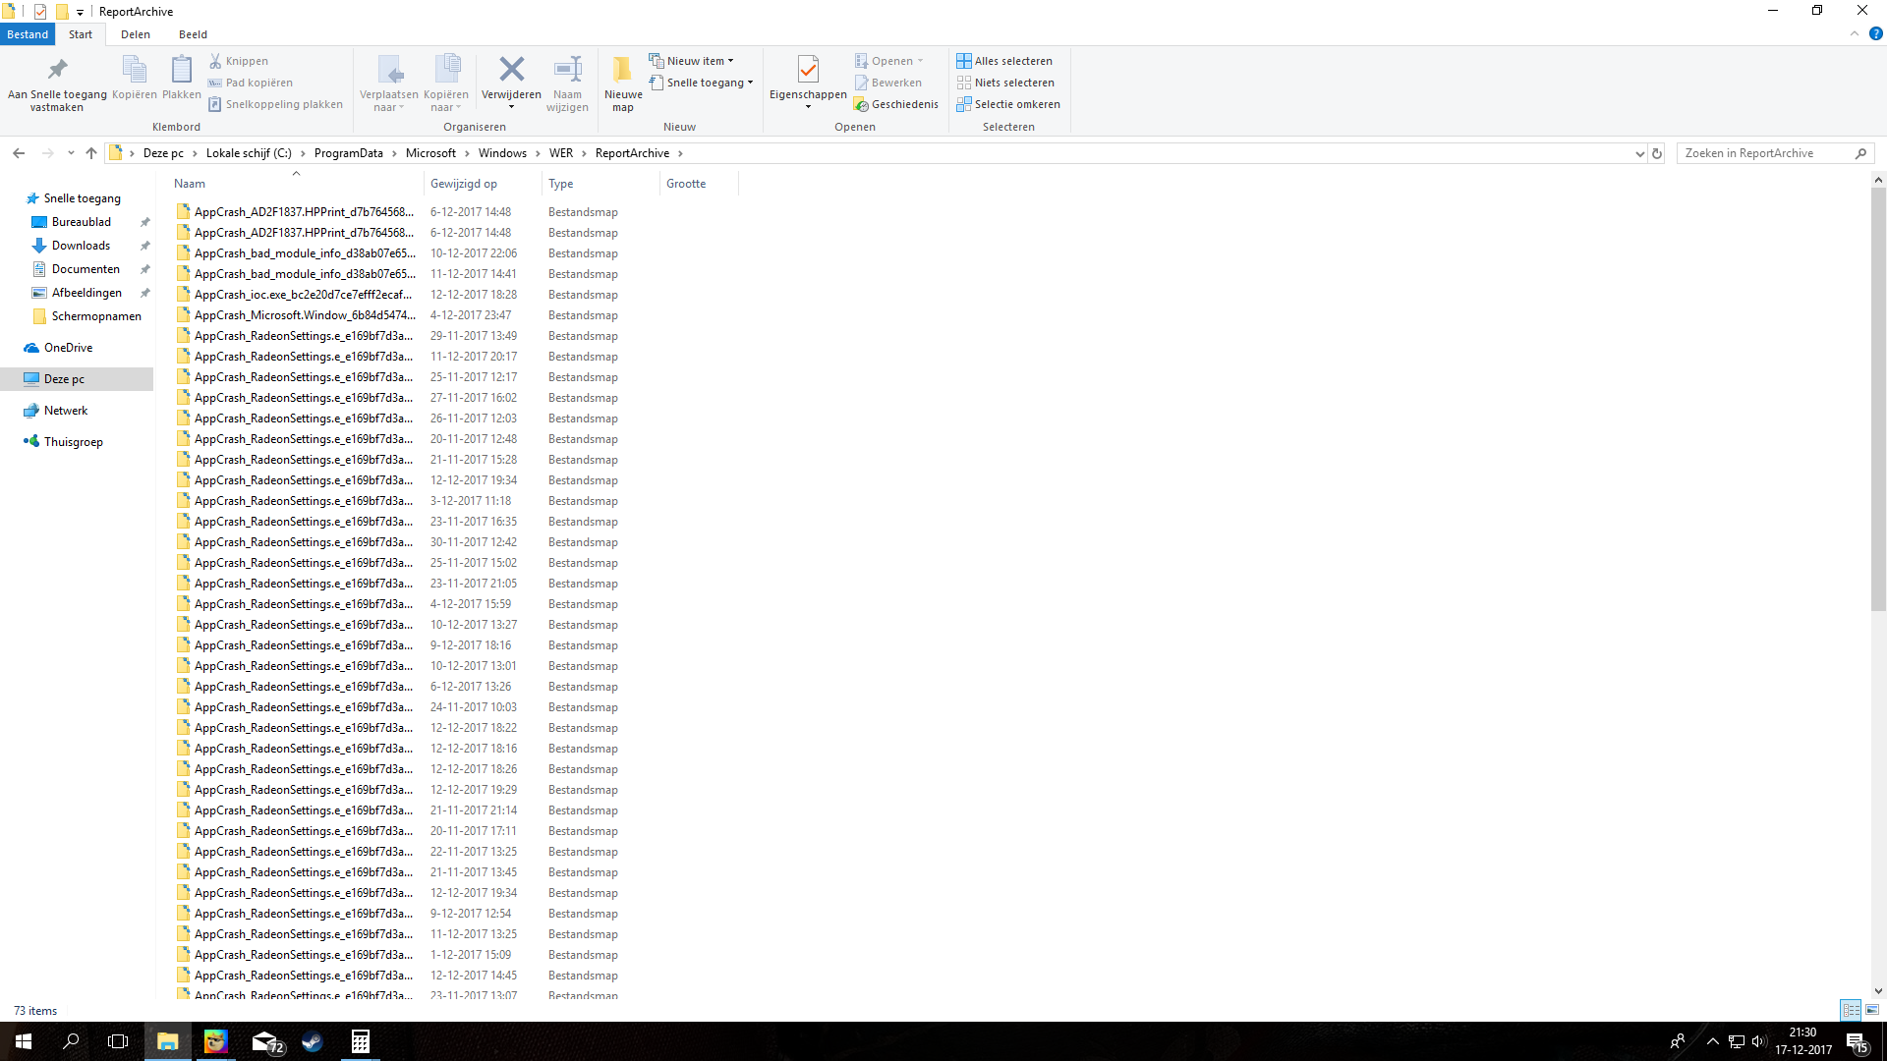Open the Steam taskbar icon
Image resolution: width=1887 pixels, height=1061 pixels.
point(313,1041)
